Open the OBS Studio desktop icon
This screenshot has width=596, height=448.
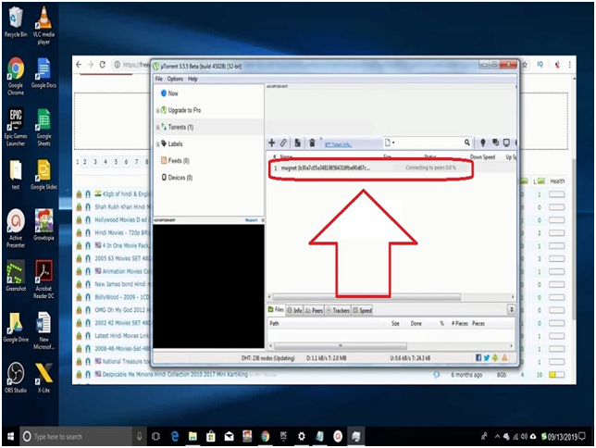click(x=16, y=378)
